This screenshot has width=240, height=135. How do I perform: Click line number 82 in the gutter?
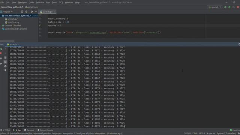40,25
